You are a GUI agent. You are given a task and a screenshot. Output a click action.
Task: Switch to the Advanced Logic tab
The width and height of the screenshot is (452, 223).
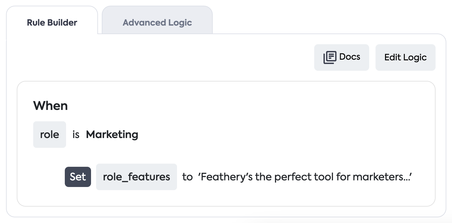tap(157, 23)
